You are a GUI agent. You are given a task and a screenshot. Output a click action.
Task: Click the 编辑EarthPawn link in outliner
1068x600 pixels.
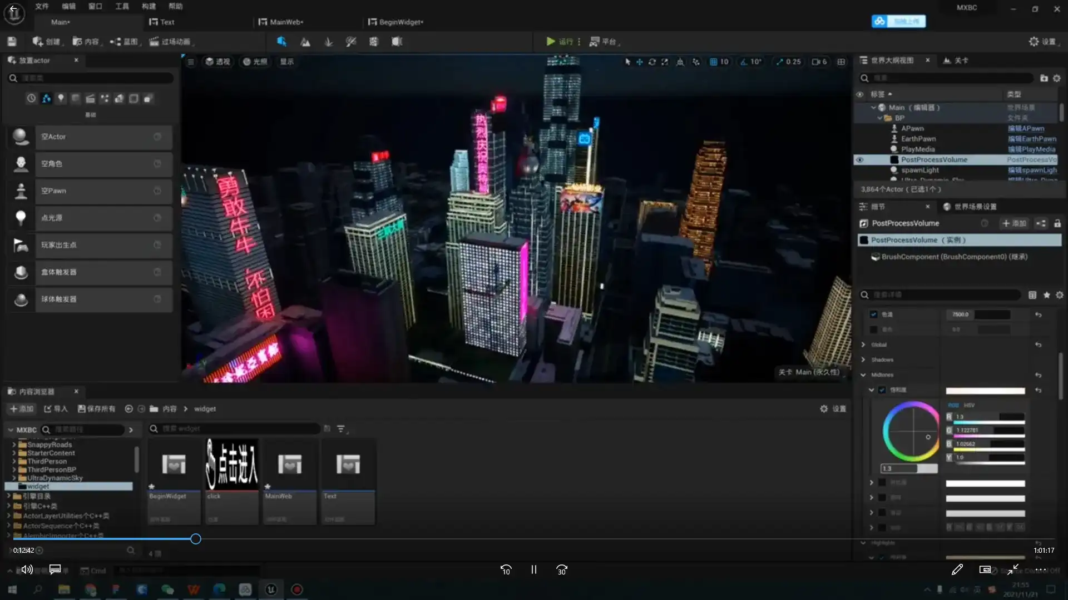(1032, 138)
